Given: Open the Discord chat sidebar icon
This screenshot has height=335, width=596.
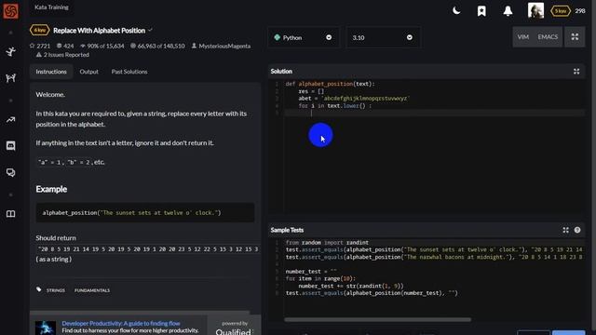Looking at the screenshot, I should [x=10, y=146].
